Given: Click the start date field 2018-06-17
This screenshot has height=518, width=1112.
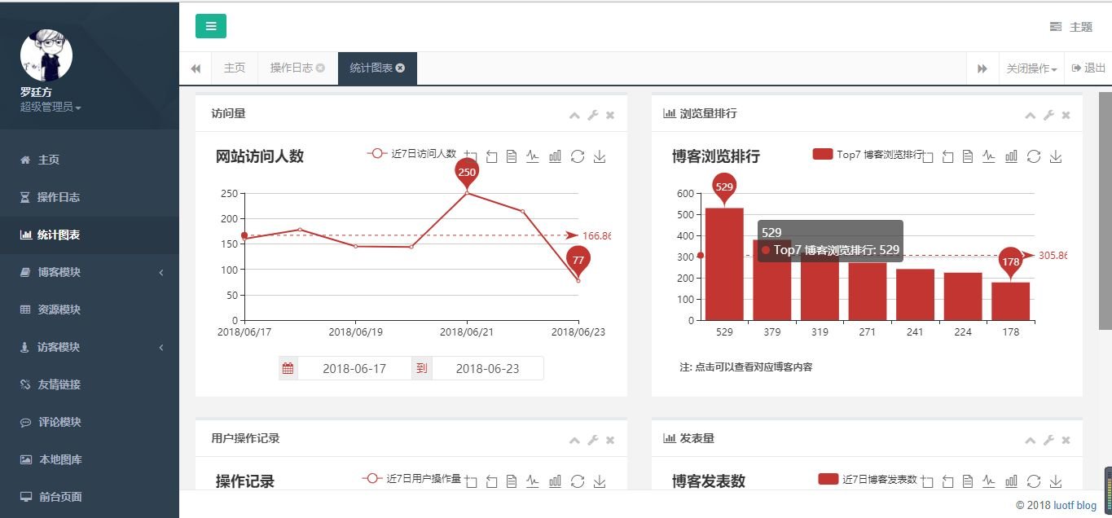Looking at the screenshot, I should pyautogui.click(x=354, y=368).
